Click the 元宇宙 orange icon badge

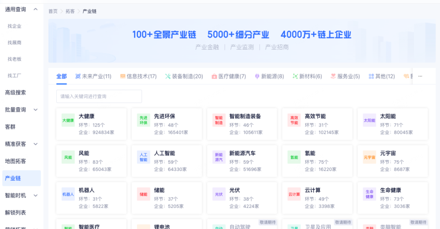370,157
